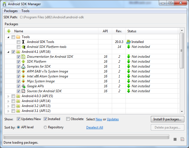189x148 pixels.
Task: Enable the Obsolete checkbox
Action: [x=68, y=119]
